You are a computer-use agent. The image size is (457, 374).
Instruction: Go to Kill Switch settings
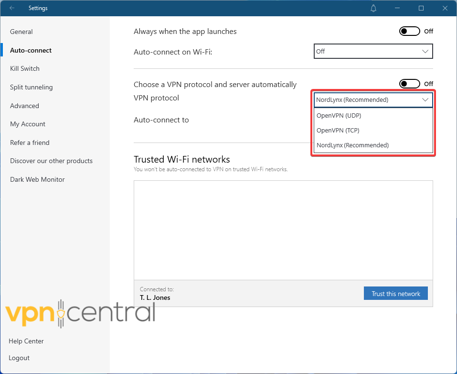(x=25, y=68)
